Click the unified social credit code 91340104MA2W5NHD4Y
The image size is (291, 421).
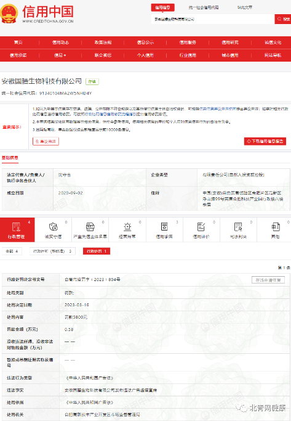[x=66, y=94]
